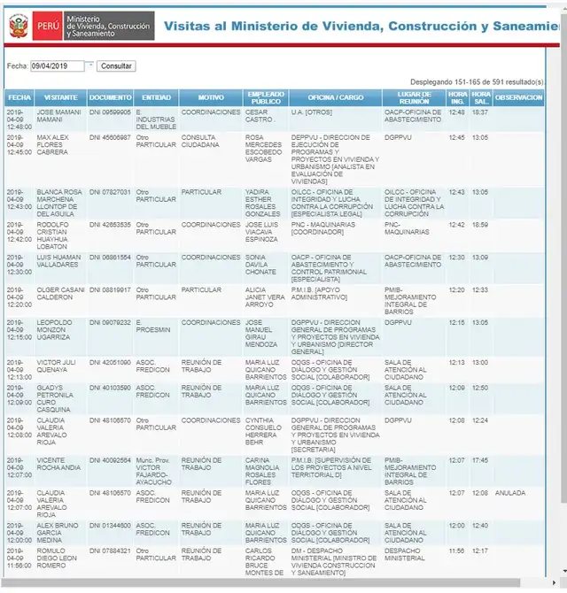Click employee ROSA MERCEDES ESCOBEDO VARGAS

pyautogui.click(x=263, y=149)
